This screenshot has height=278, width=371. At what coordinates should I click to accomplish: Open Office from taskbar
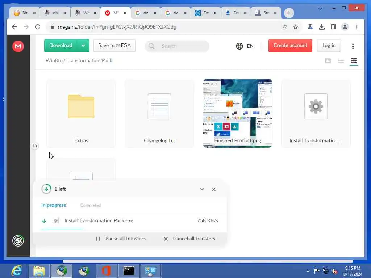click(106, 271)
